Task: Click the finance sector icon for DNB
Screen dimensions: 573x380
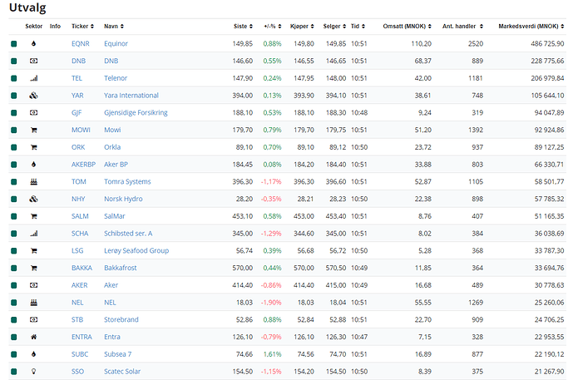Action: point(34,61)
